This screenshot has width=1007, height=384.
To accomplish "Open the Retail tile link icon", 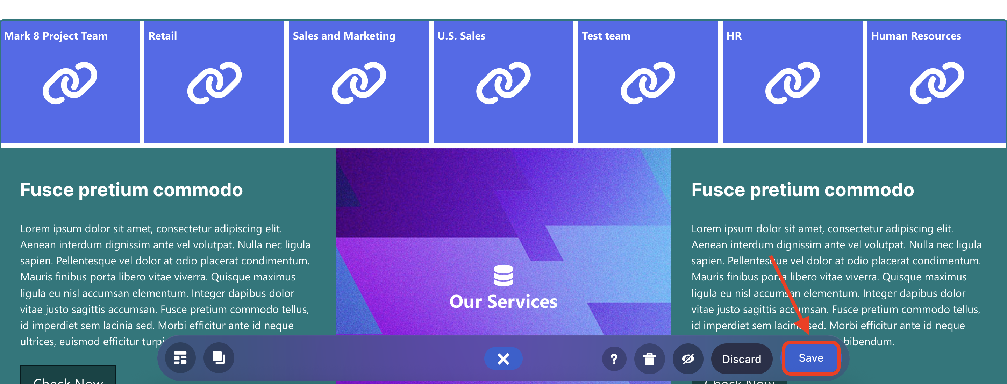I will tap(214, 83).
